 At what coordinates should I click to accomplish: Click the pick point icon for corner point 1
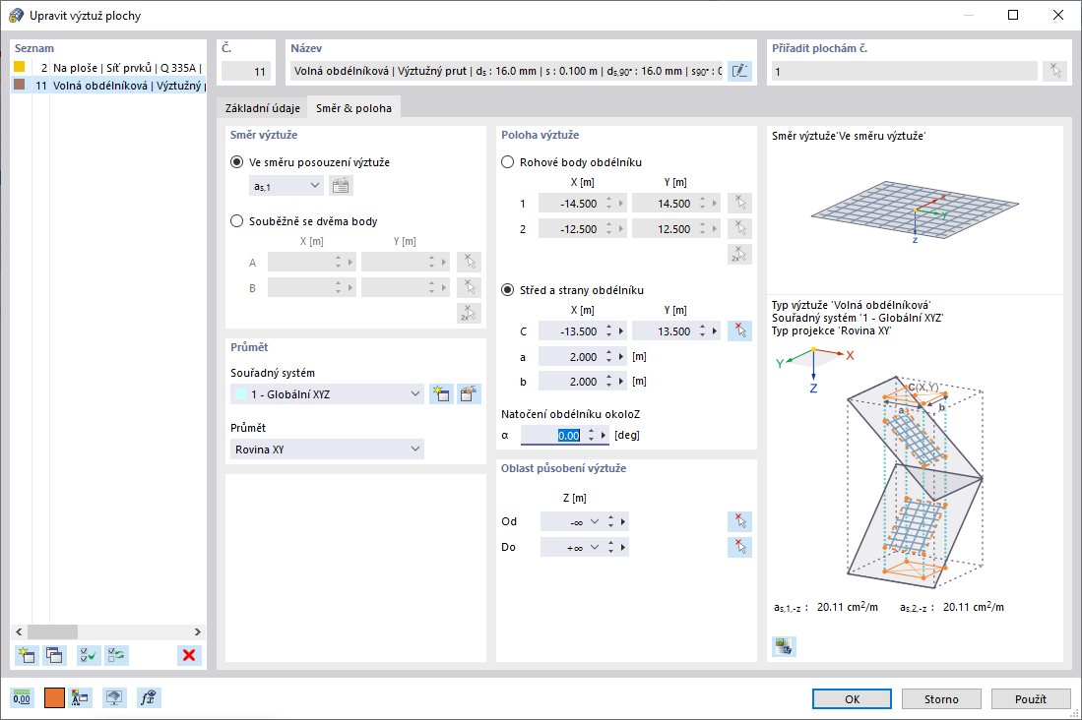pyautogui.click(x=739, y=203)
